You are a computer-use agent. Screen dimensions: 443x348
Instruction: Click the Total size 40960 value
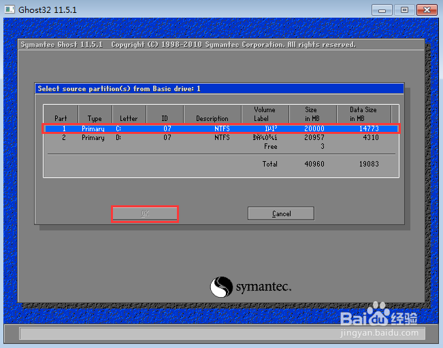(314, 164)
